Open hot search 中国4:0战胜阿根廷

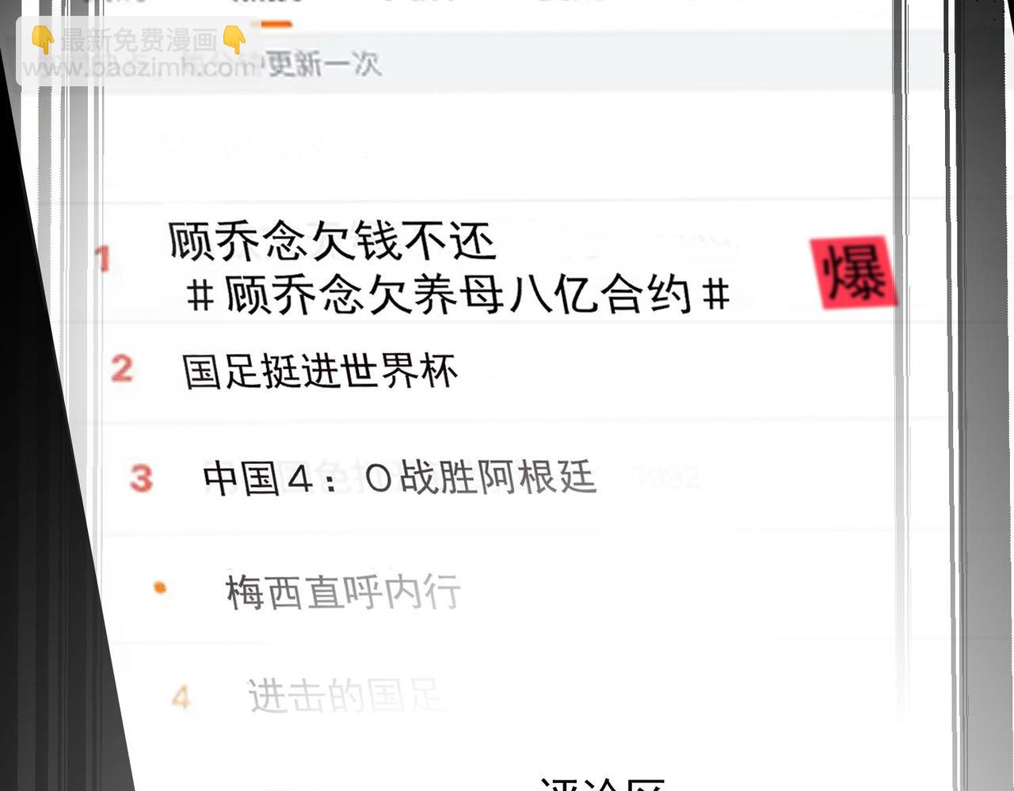(399, 478)
